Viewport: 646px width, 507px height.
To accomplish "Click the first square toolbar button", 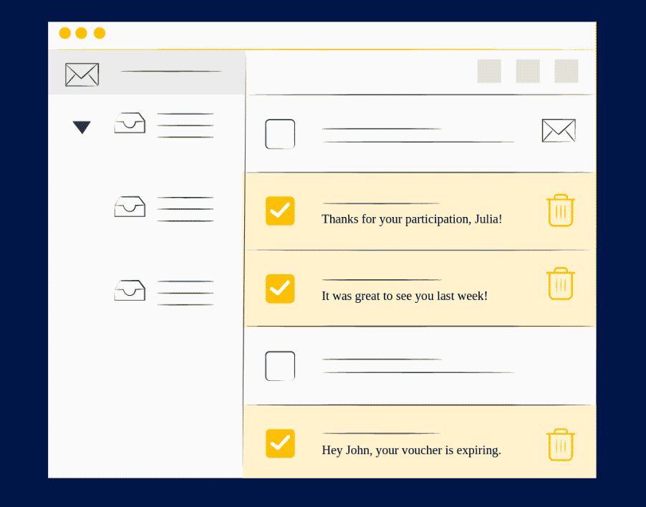I will pyautogui.click(x=489, y=71).
